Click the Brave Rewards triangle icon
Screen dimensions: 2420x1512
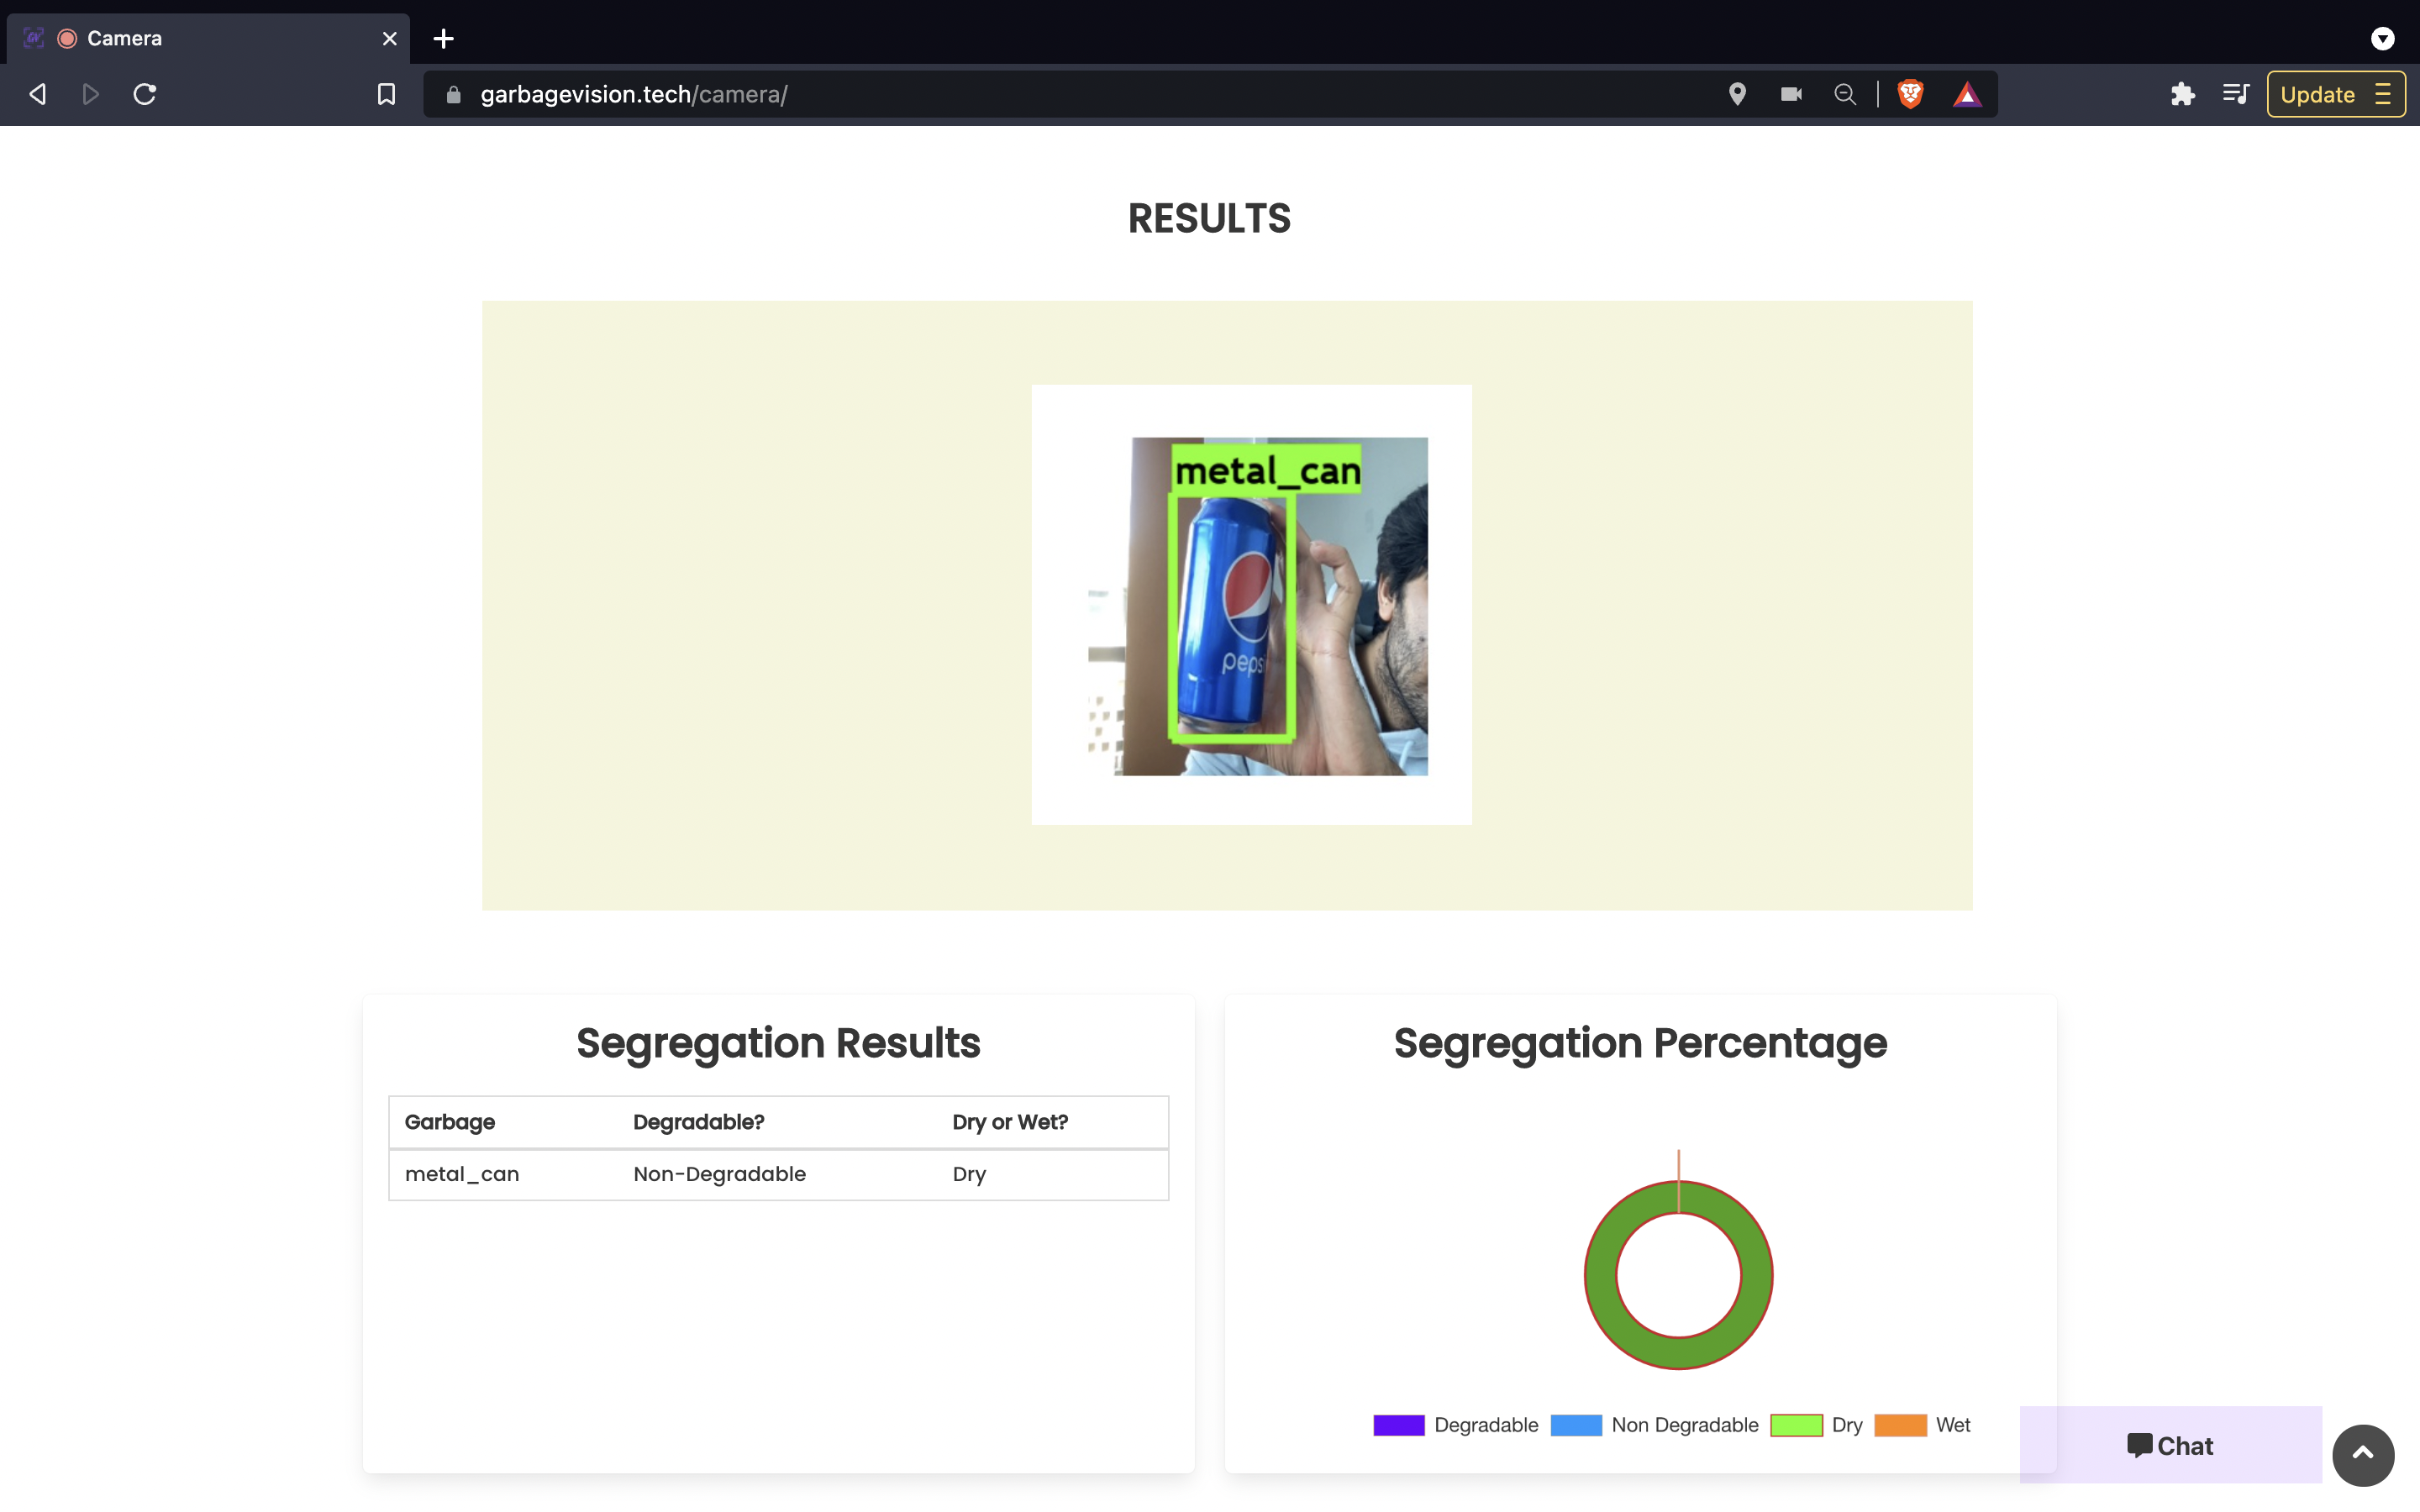click(x=1967, y=94)
